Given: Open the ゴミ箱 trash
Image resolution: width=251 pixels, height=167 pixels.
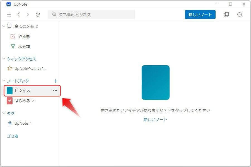Looking at the screenshot, I should click(12, 136).
